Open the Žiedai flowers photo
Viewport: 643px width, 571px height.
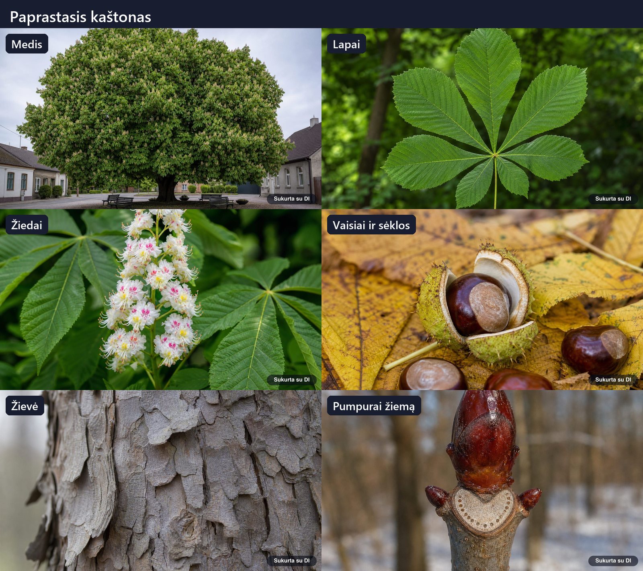coord(161,300)
